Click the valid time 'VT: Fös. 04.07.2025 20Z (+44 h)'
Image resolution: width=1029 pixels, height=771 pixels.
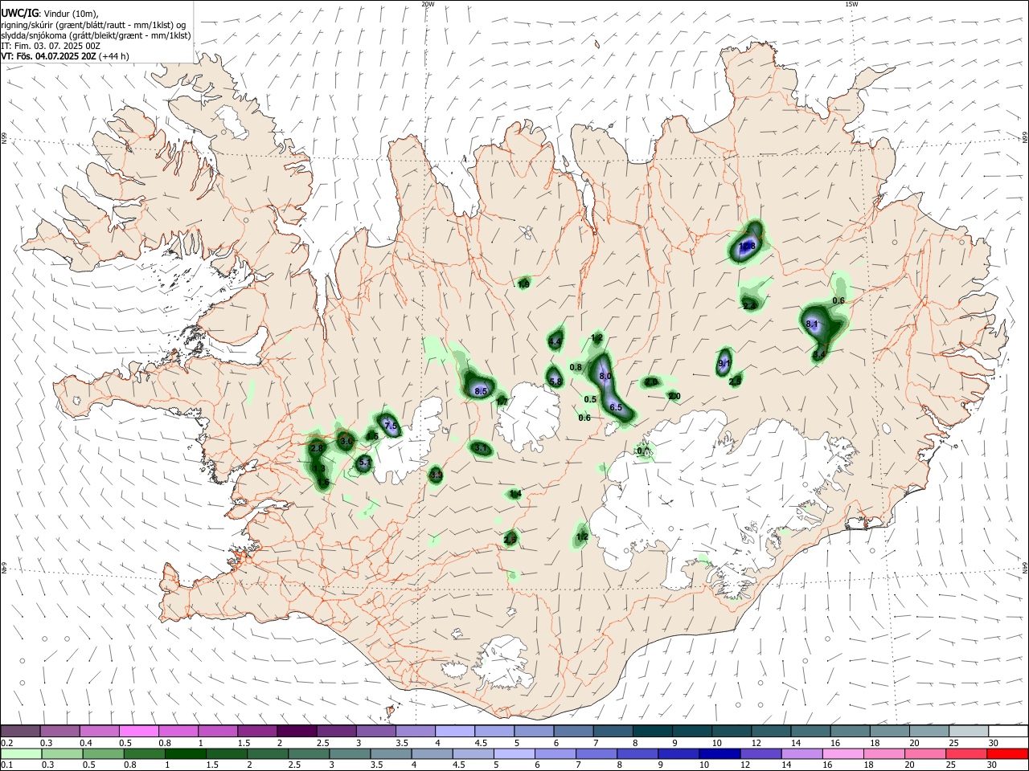click(65, 56)
